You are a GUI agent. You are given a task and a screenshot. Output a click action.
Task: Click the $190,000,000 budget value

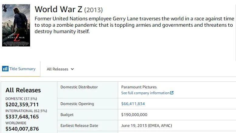point(134,115)
